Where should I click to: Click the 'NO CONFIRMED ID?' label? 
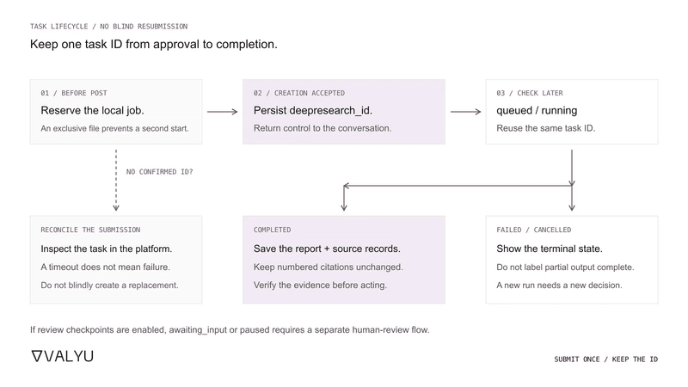coord(160,171)
